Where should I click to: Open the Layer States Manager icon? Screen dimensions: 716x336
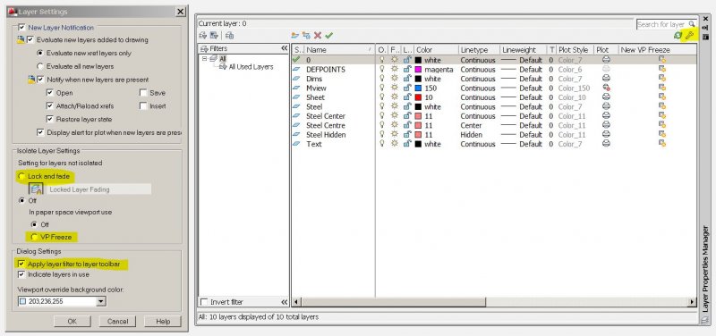click(229, 35)
